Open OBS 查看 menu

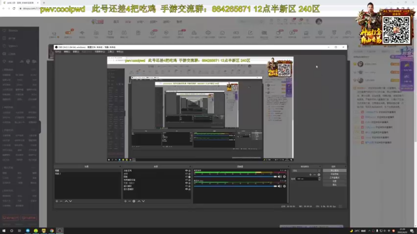click(76, 51)
